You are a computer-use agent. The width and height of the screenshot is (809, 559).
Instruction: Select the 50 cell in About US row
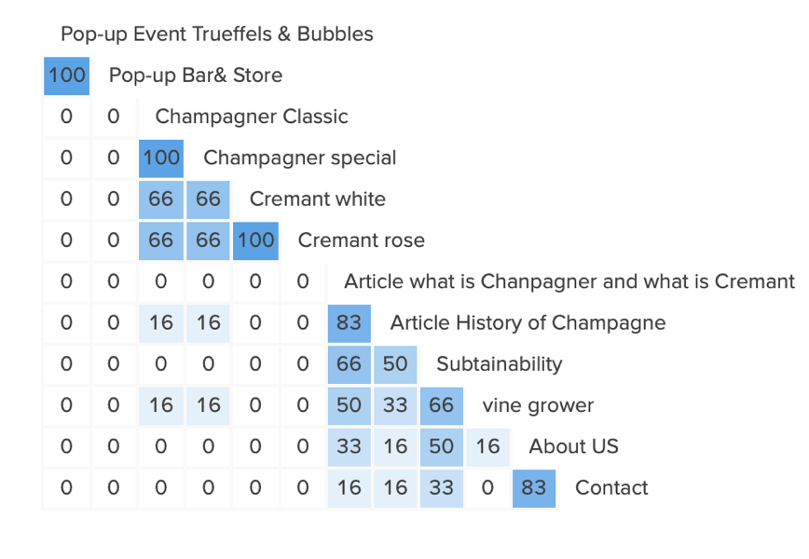tap(442, 446)
